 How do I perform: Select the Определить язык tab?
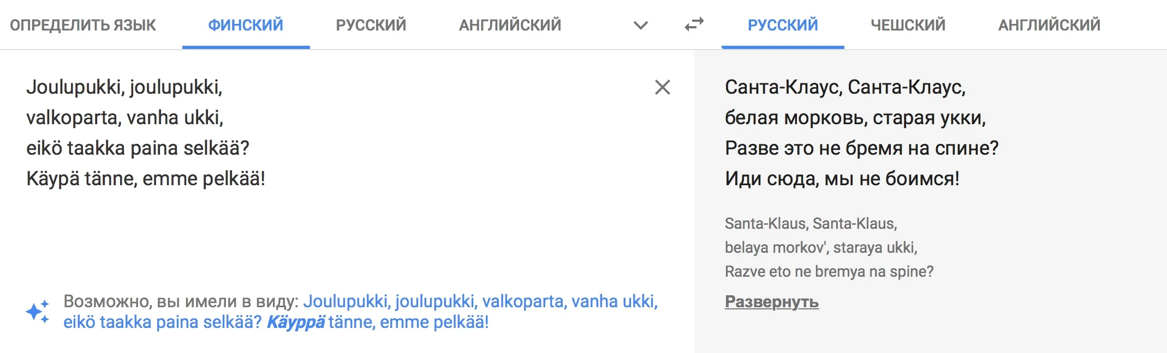click(83, 25)
